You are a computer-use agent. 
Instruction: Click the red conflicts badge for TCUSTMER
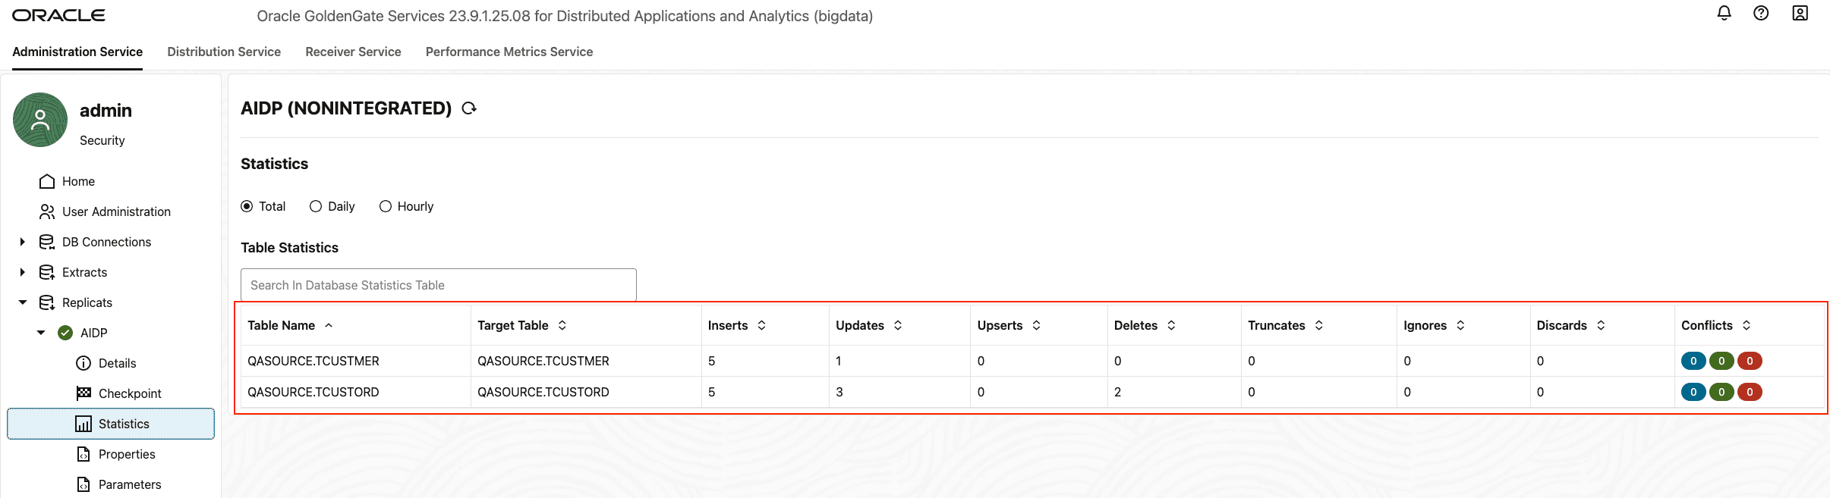(x=1750, y=361)
